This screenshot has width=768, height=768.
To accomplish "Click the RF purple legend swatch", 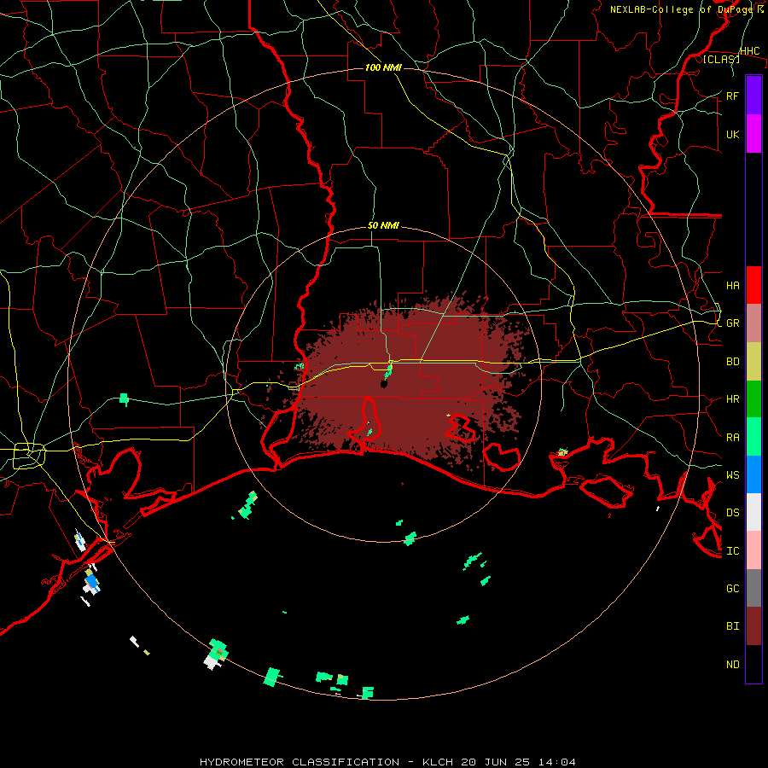I will 753,95.
